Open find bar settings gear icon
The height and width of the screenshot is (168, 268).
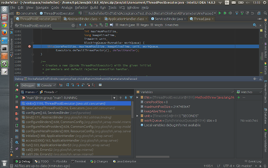point(255,25)
